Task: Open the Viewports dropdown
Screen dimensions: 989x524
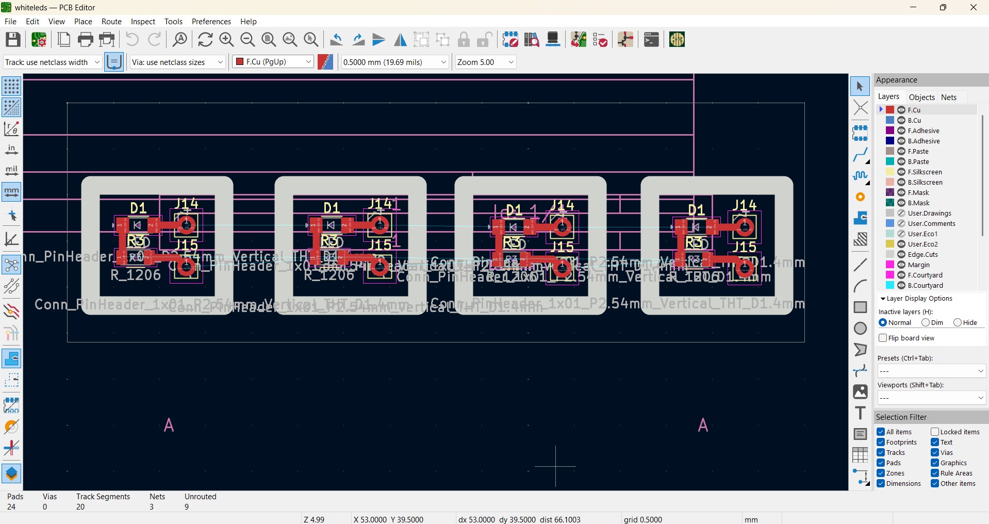Action: tap(931, 398)
